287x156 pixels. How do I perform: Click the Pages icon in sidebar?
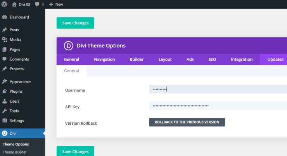pos(5,49)
